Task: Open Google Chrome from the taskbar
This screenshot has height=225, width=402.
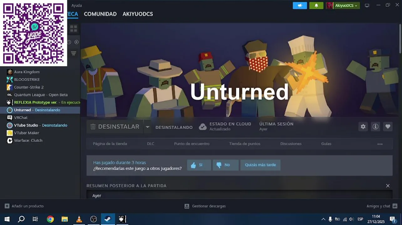Action: (x=50, y=219)
